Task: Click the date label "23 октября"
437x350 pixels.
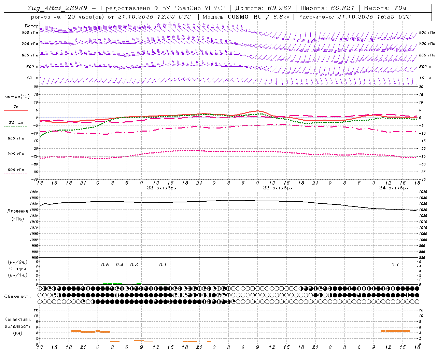Action: pyautogui.click(x=278, y=188)
